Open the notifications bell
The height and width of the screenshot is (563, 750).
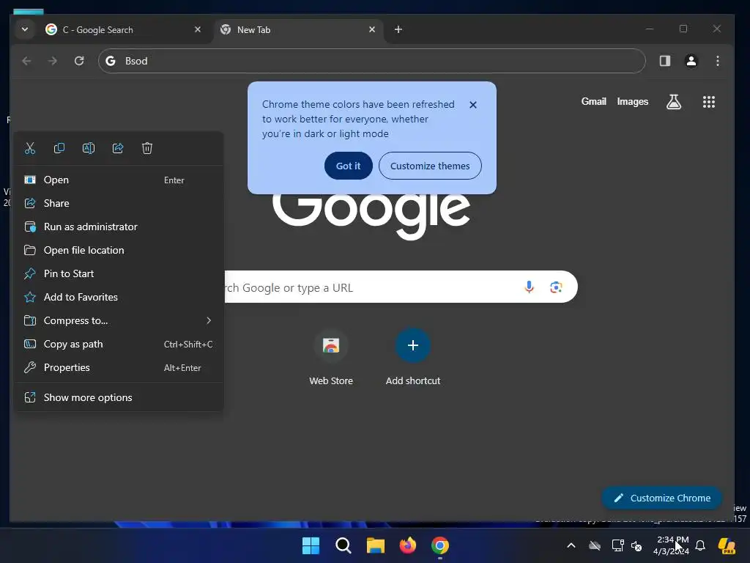point(700,545)
